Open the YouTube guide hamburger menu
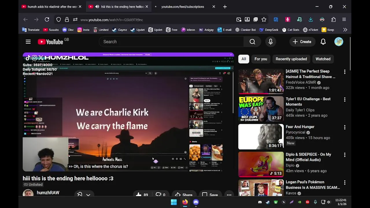The width and height of the screenshot is (370, 208). (28, 42)
